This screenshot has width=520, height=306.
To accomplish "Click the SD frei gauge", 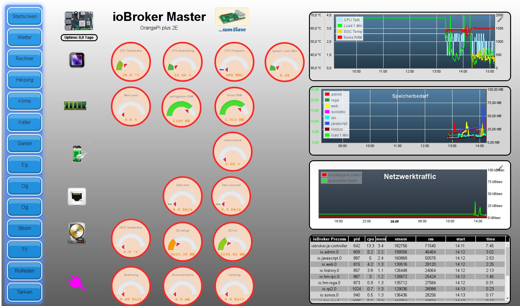I will 233,242.
